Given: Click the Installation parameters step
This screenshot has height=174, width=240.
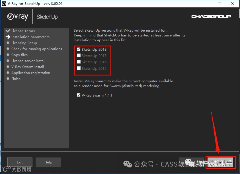Looking at the screenshot, I should 30,37.
